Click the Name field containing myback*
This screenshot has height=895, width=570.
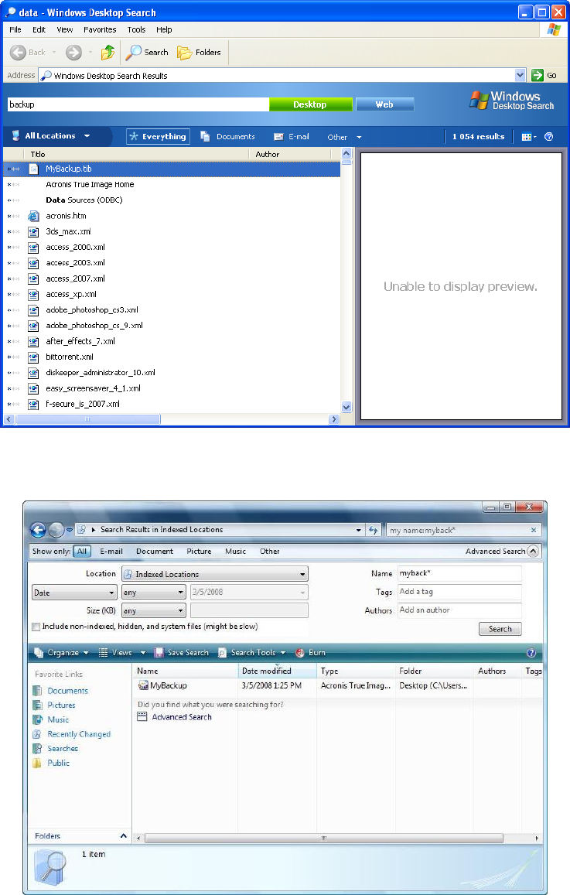point(459,574)
